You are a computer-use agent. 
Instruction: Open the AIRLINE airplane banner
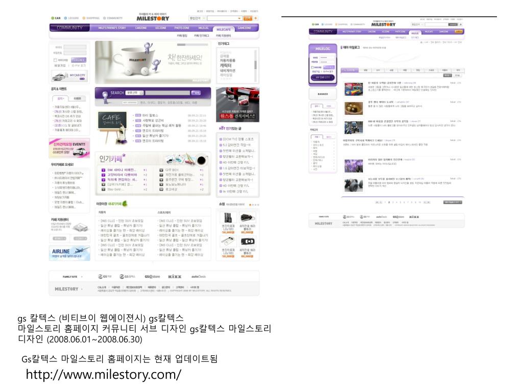pyautogui.click(x=69, y=253)
